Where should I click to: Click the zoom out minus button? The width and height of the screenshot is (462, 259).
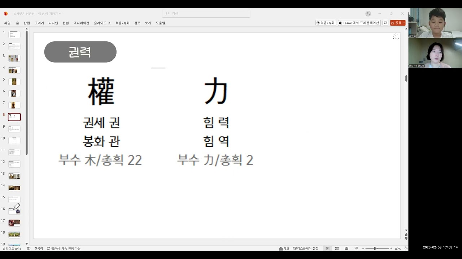[x=363, y=249]
